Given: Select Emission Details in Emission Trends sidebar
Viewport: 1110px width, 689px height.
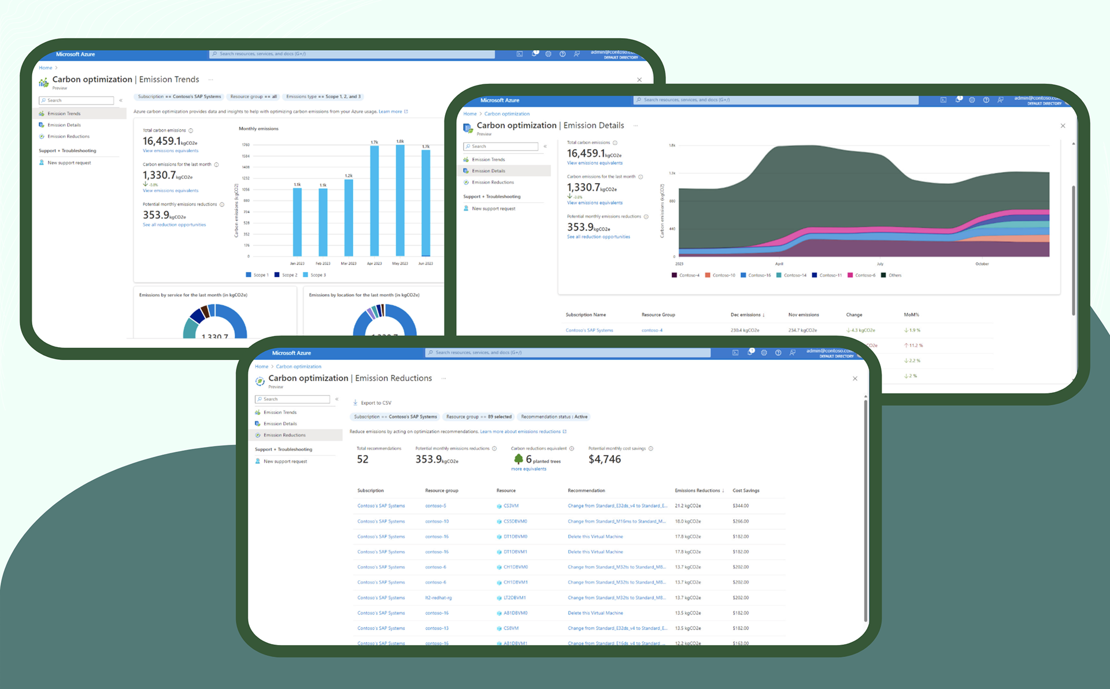Looking at the screenshot, I should [x=64, y=125].
